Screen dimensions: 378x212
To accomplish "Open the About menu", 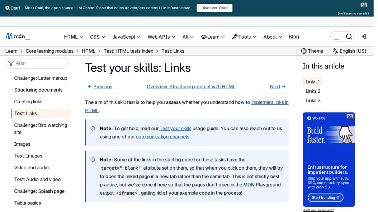I will point(273,37).
